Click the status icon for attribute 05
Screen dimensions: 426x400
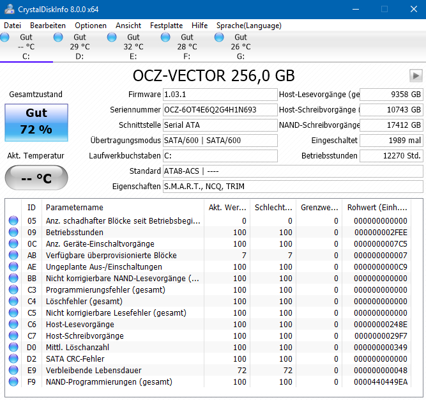click(13, 220)
